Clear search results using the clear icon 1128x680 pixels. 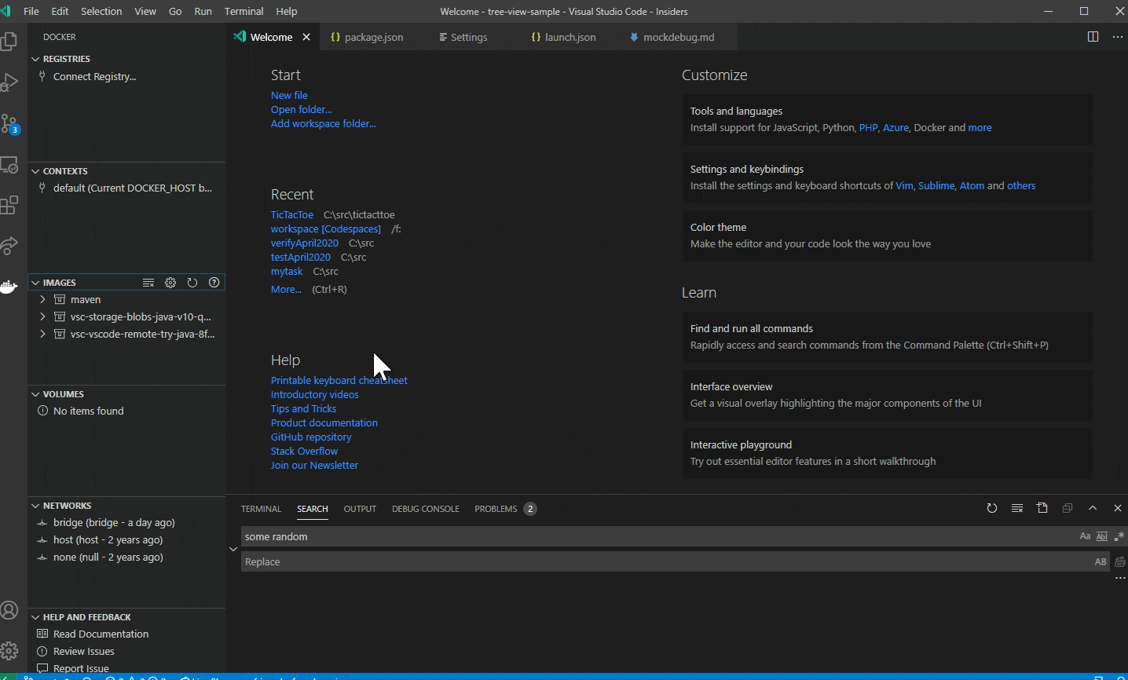1016,508
